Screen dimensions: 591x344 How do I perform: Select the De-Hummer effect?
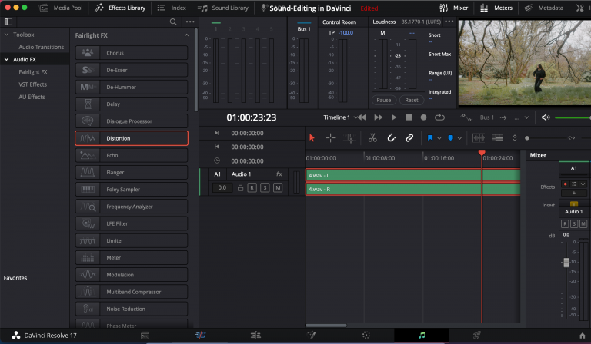pos(132,87)
